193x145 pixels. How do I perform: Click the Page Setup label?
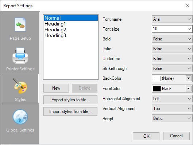point(20,38)
